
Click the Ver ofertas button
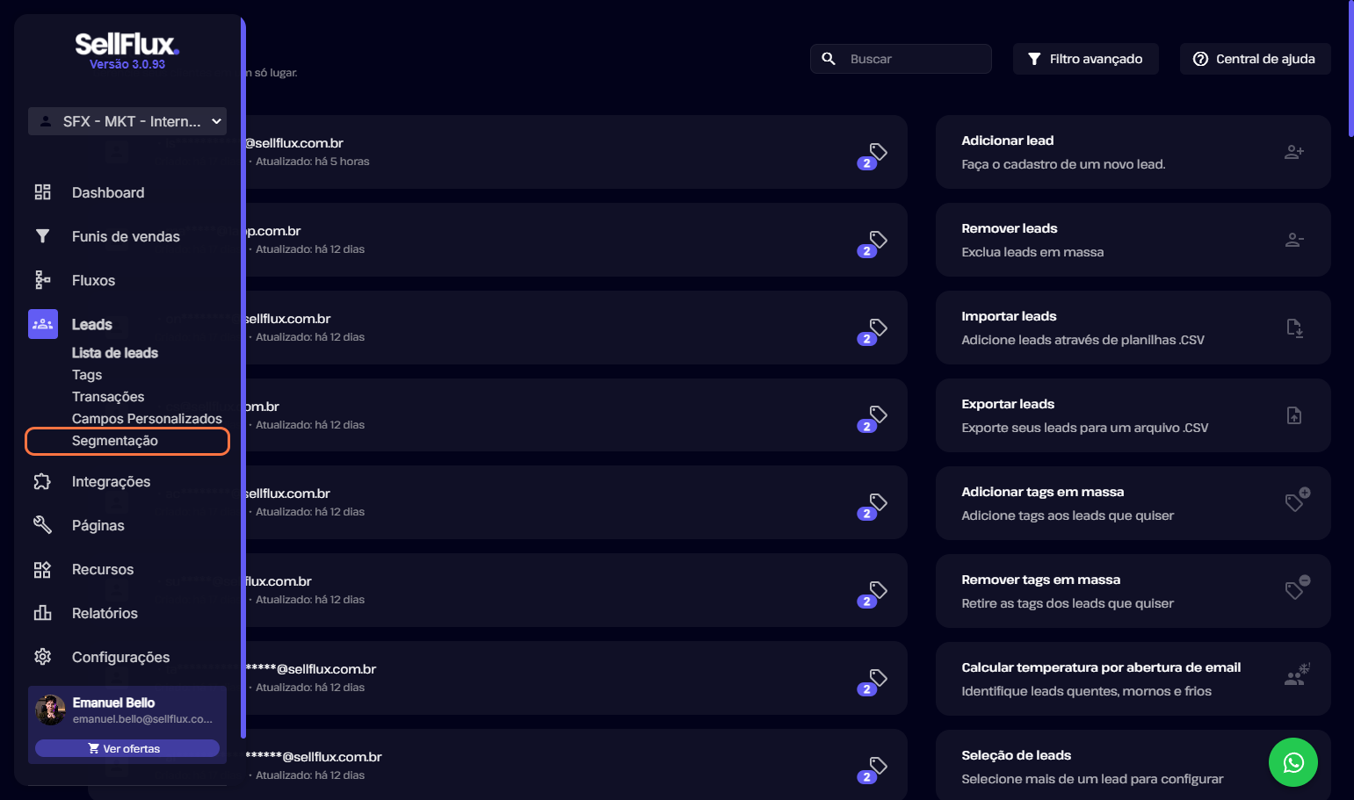pyautogui.click(x=127, y=748)
